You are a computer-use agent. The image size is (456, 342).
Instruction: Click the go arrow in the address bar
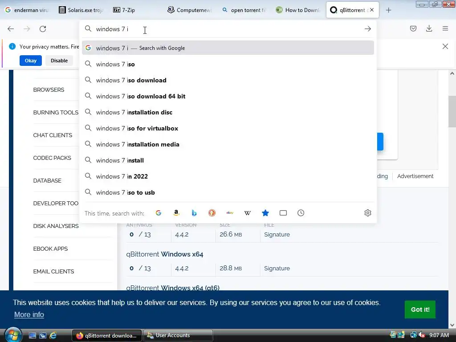[x=367, y=29]
